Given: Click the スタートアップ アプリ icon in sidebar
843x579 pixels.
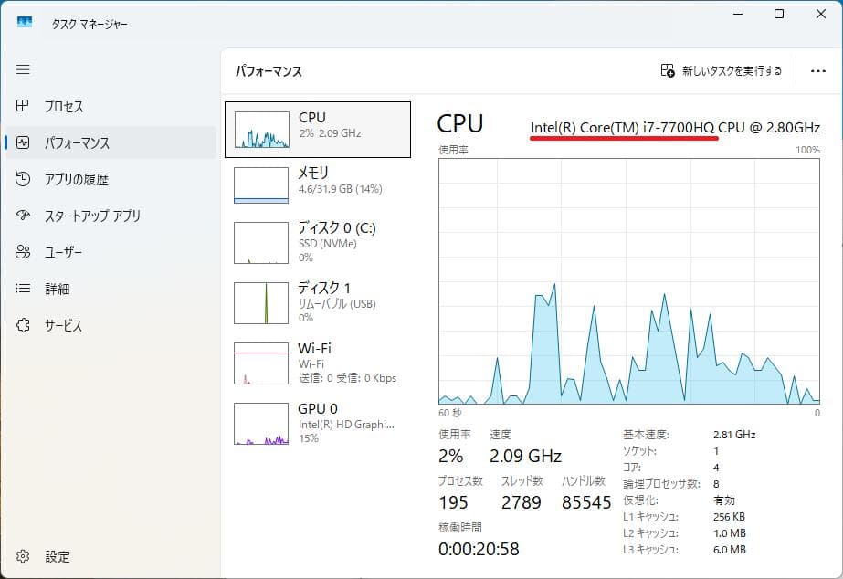Looking at the screenshot, I should (x=23, y=216).
